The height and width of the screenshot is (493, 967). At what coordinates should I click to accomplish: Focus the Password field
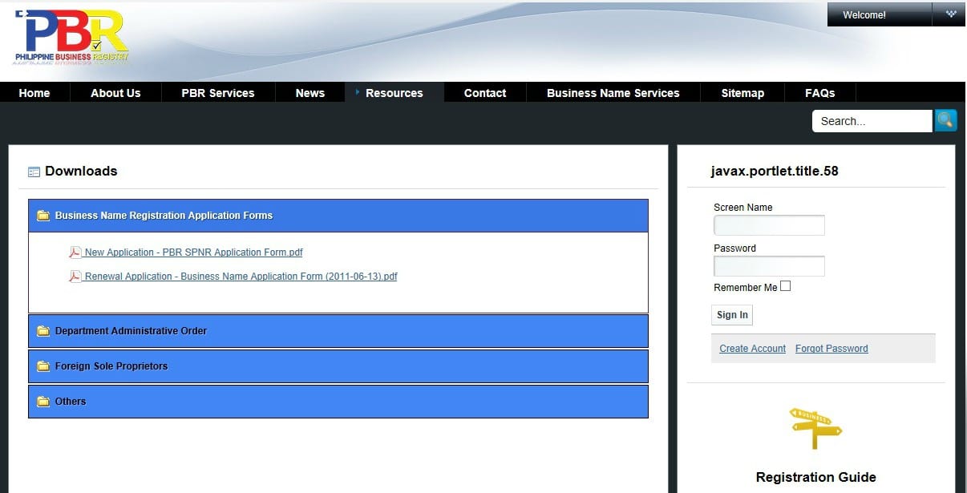[769, 266]
